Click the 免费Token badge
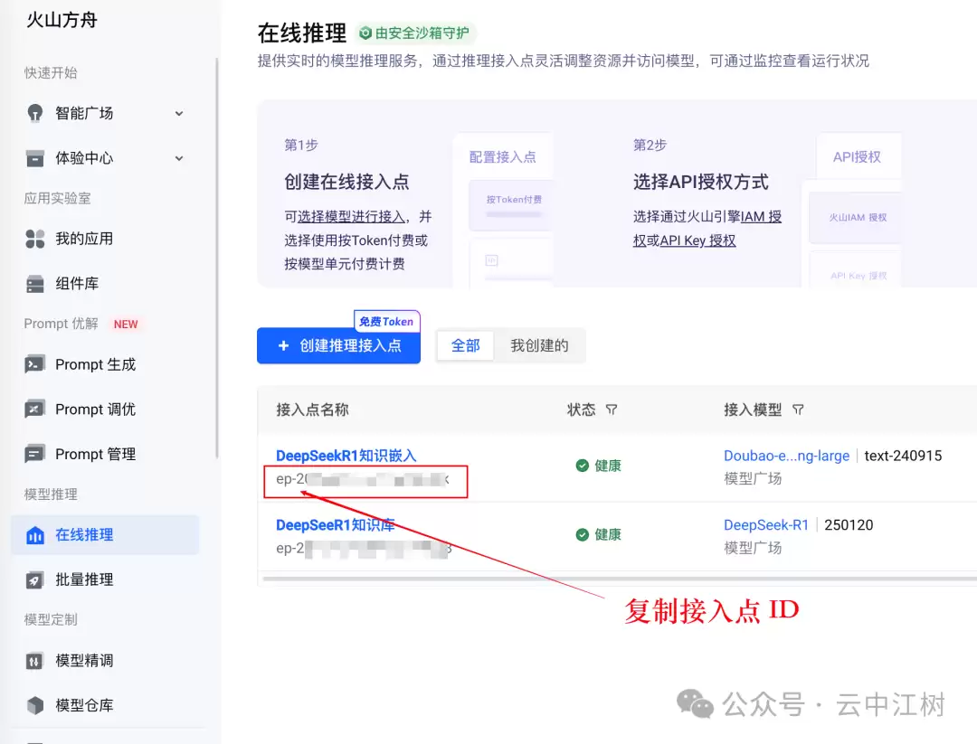977x744 pixels. [386, 321]
